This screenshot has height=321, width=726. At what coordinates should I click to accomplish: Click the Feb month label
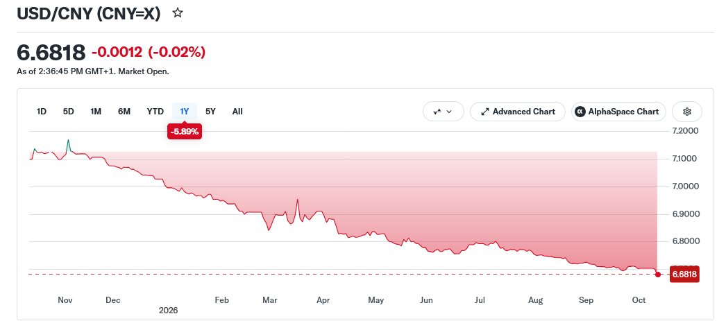[x=222, y=300]
